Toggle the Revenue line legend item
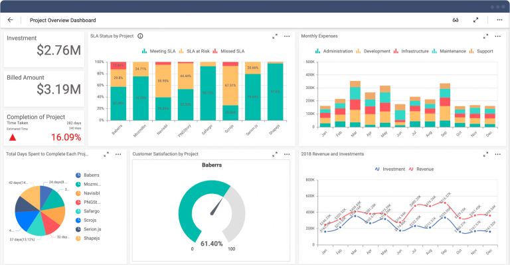The image size is (510, 265). pos(421,169)
